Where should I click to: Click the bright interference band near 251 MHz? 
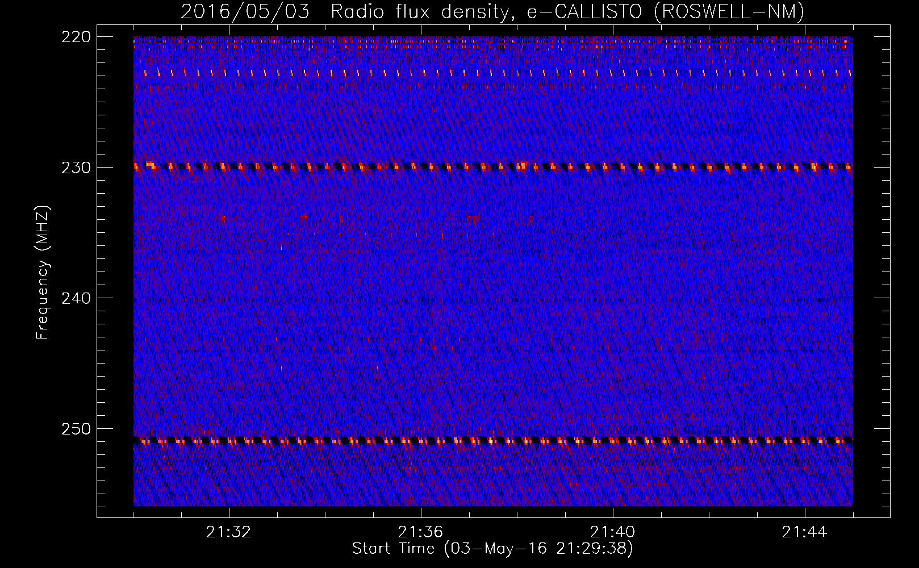493,440
